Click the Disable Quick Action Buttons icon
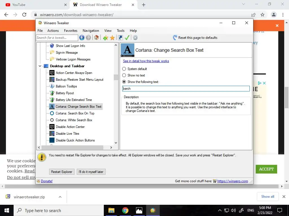The height and width of the screenshot is (216, 289). pyautogui.click(x=52, y=140)
